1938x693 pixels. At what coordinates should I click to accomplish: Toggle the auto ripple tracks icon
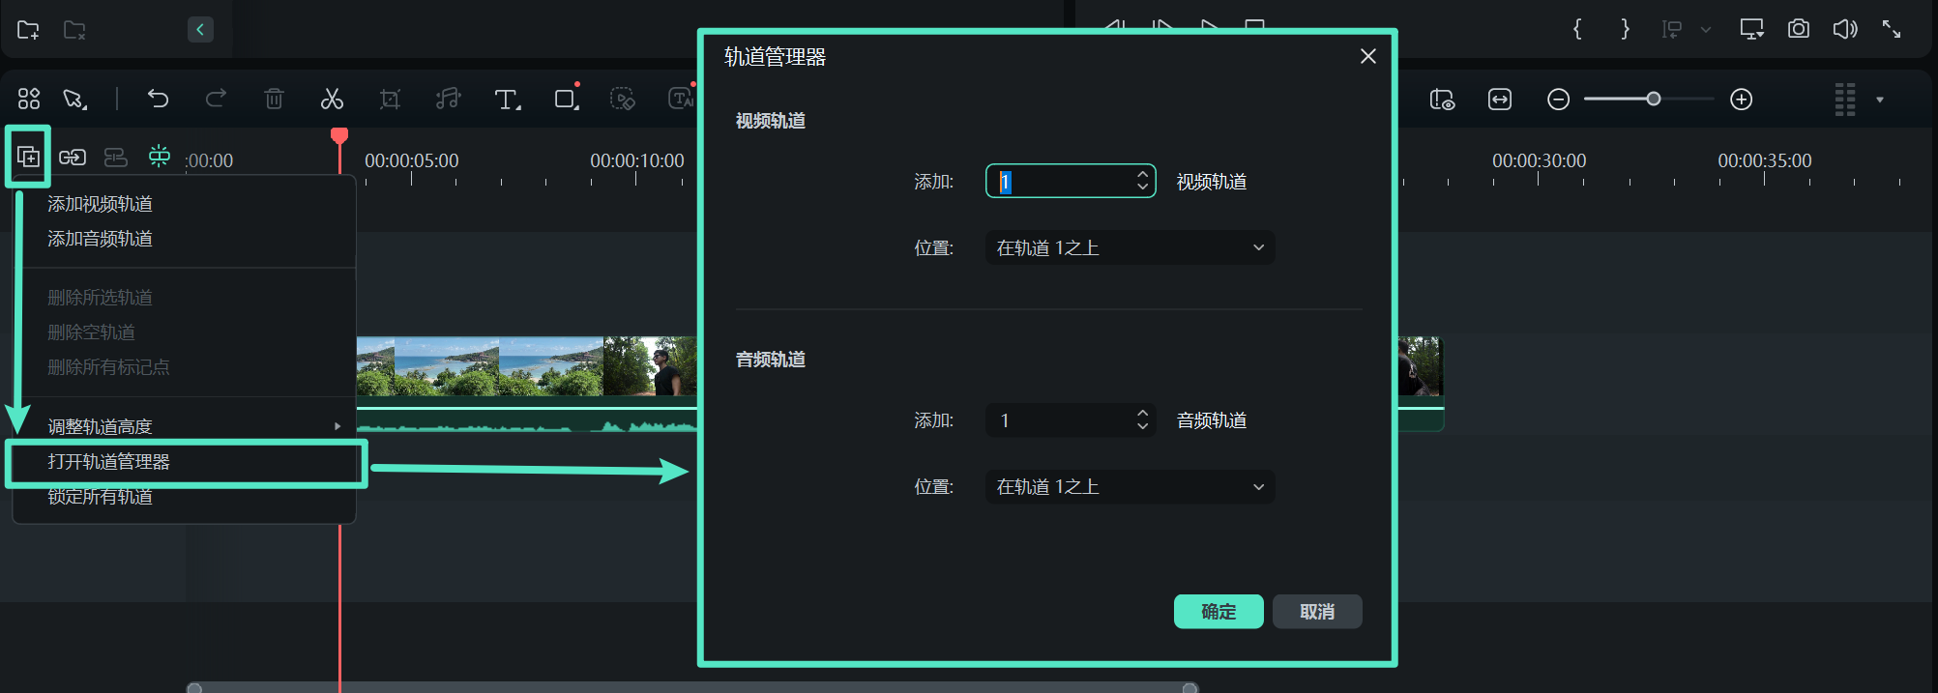(115, 157)
